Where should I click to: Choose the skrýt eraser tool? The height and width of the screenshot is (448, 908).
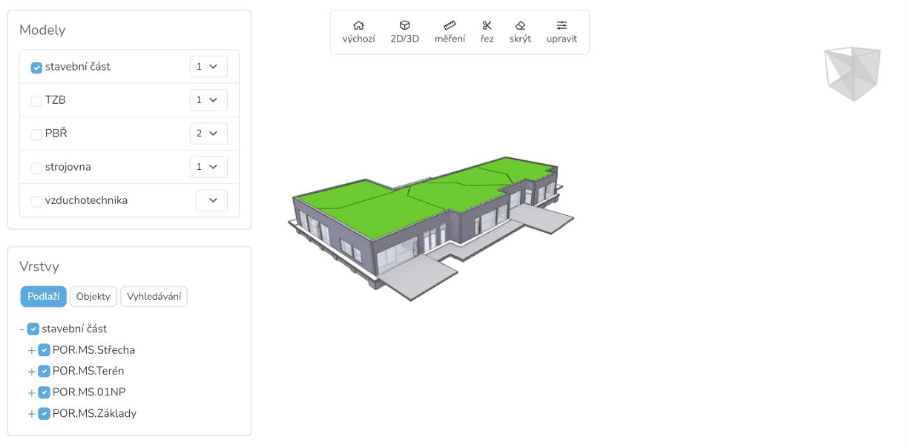(x=520, y=32)
